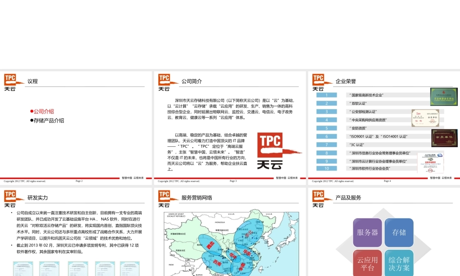
Task: Open the 研发实力 slide thumbnail
Action: (76, 232)
